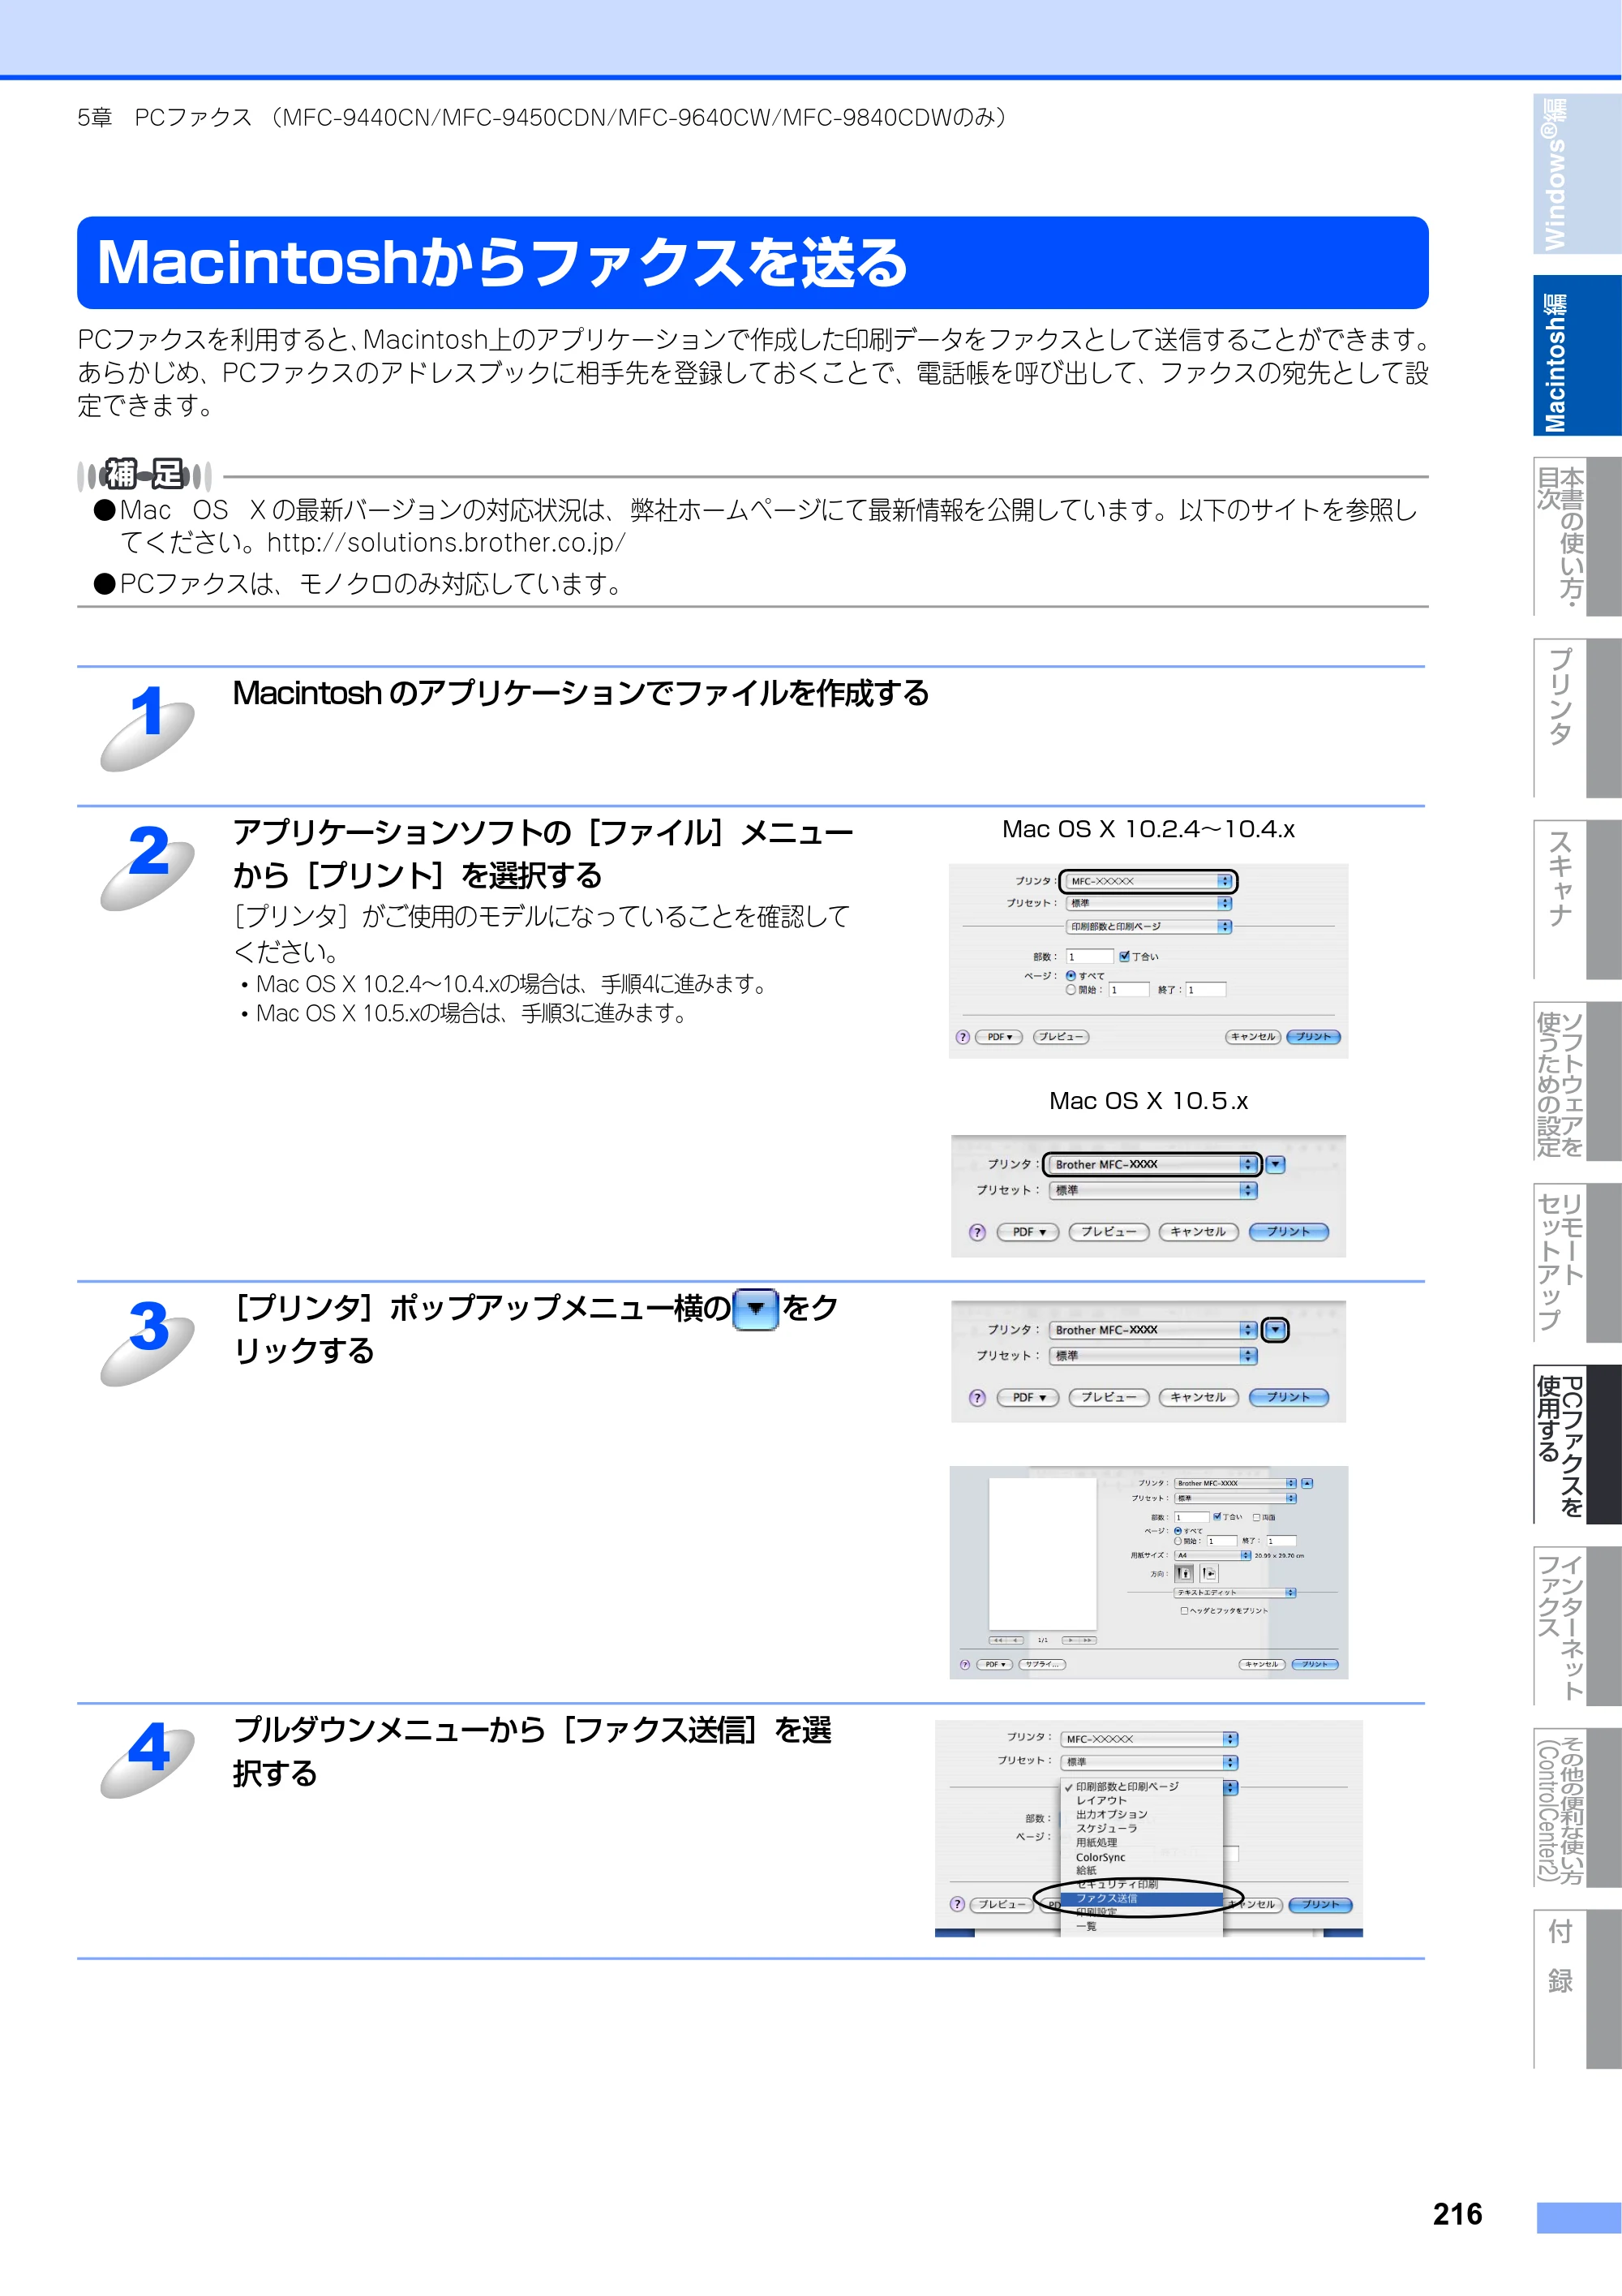Enable ヘッダとフッタをプリント checkbox

coord(1184,1610)
